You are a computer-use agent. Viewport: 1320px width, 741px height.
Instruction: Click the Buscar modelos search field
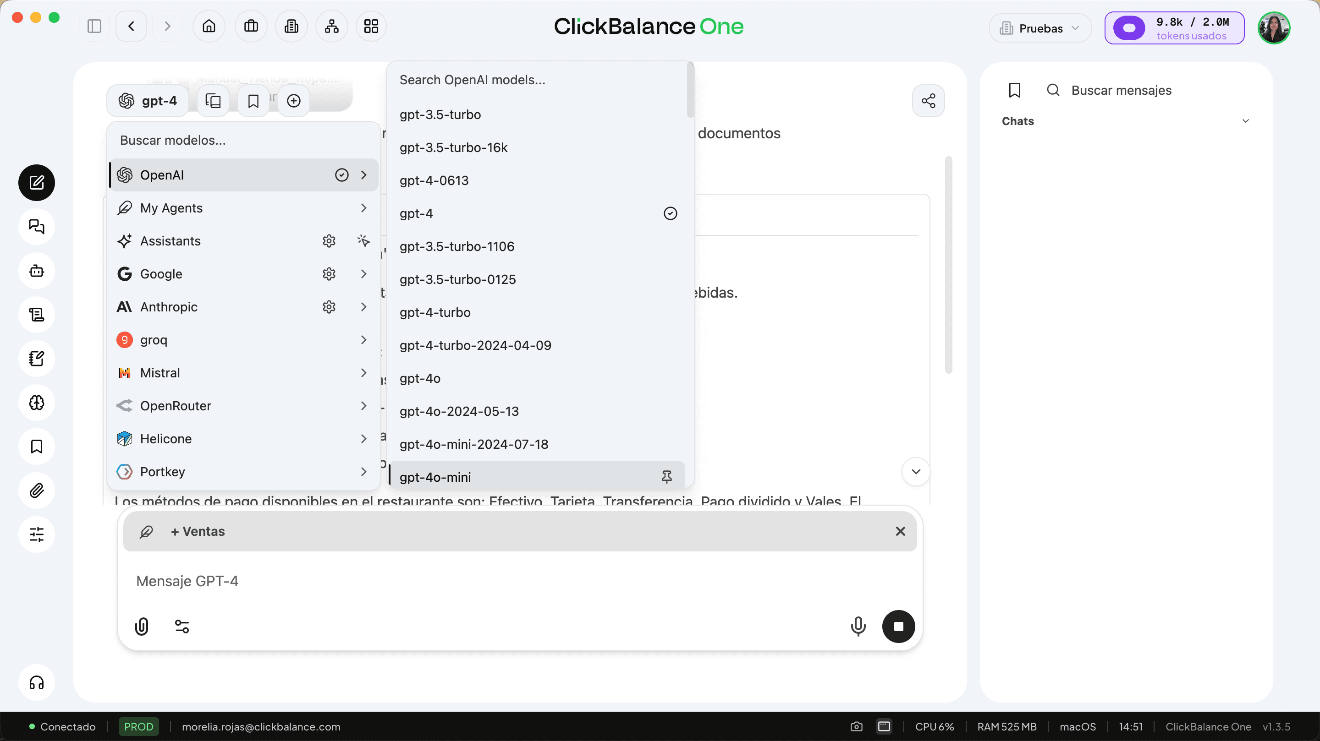[x=244, y=140]
